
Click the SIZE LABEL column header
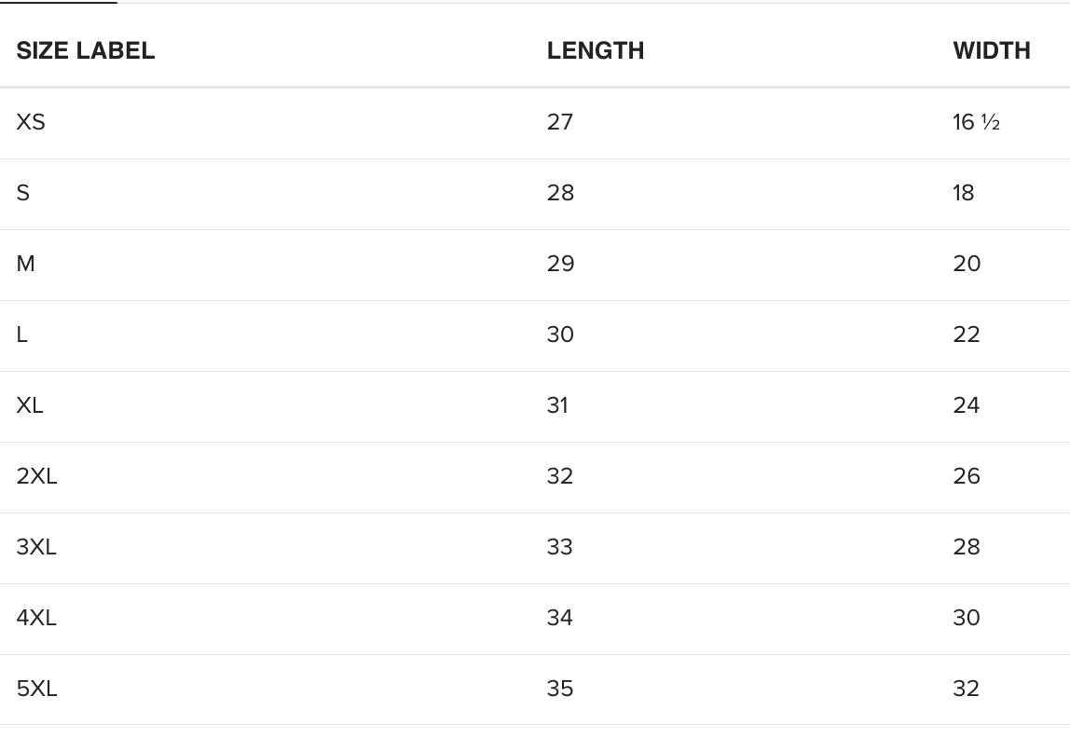tap(86, 50)
